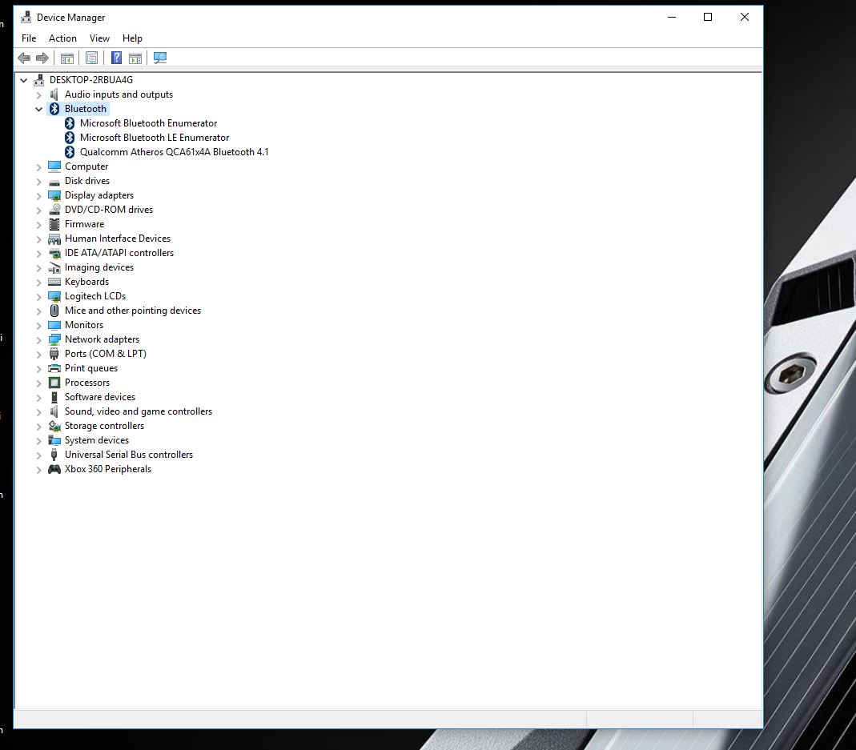Close the Device Manager window
Screen dimensions: 856x750
(x=745, y=18)
